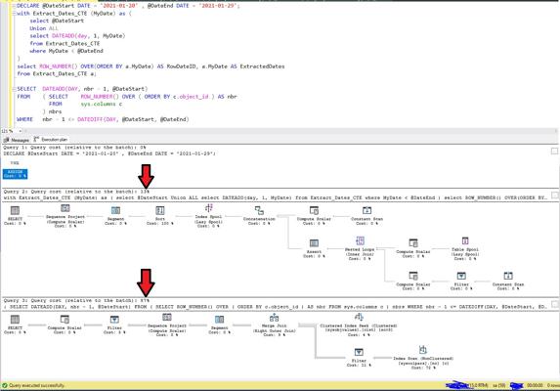
Task: Click the Sequence Project operator in Query 3
Action: pyautogui.click(x=167, y=325)
